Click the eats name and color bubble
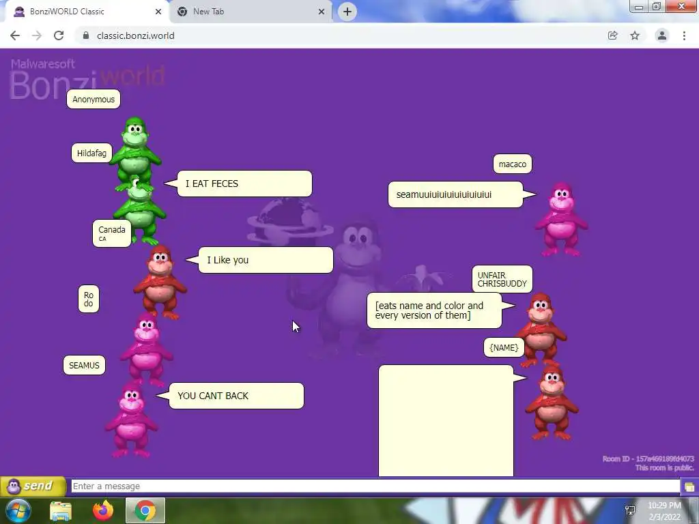This screenshot has width=699, height=524. 434,310
